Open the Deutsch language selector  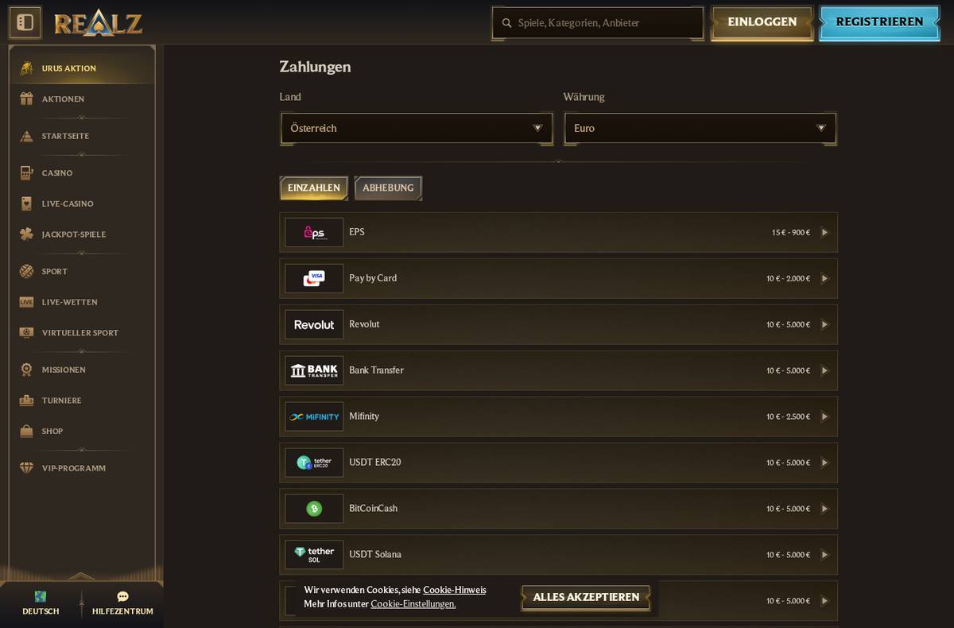coord(41,603)
